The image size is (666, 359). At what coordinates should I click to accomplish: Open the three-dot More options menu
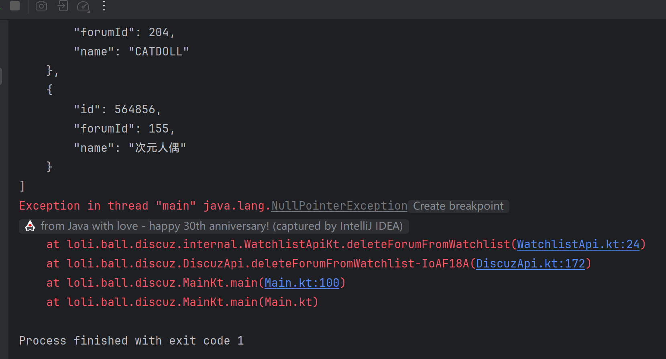pos(104,6)
